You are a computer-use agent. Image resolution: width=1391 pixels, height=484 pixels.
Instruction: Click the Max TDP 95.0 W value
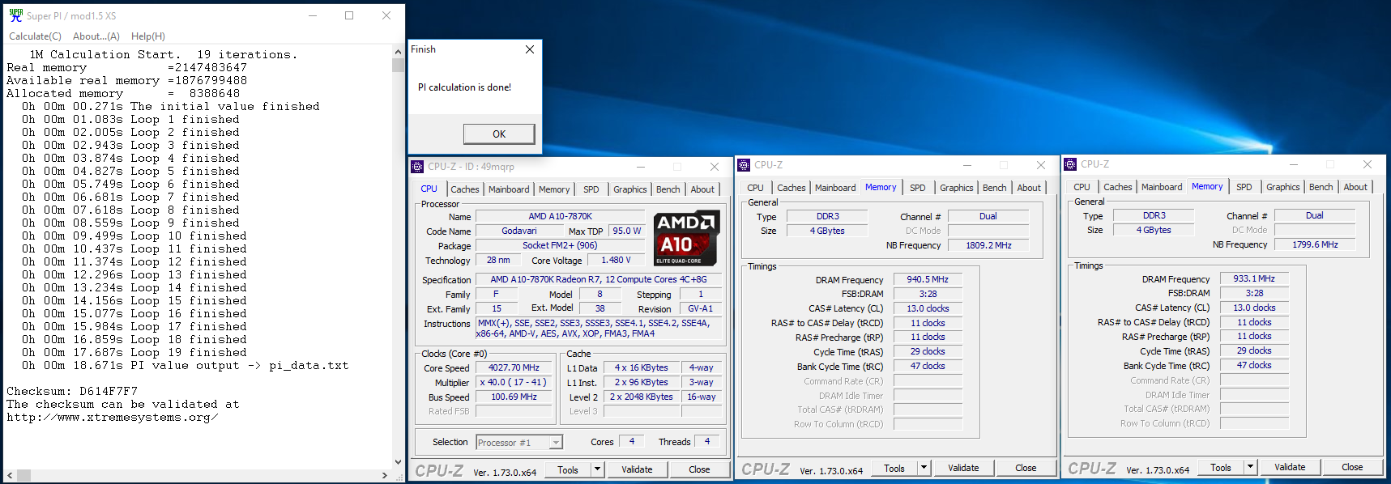click(x=627, y=231)
